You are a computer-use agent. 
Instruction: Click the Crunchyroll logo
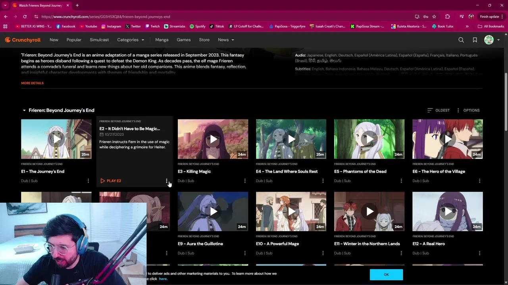[23, 40]
